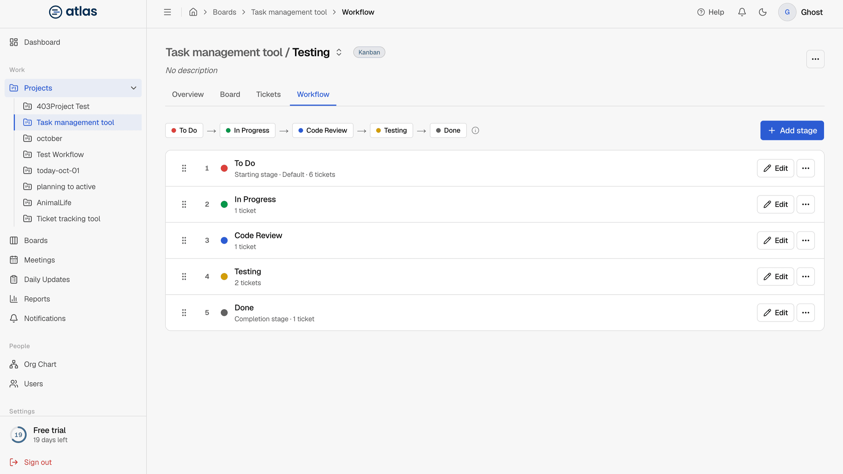This screenshot has width=843, height=474.
Task: Click the red To Do color dot in list
Action: 224,168
